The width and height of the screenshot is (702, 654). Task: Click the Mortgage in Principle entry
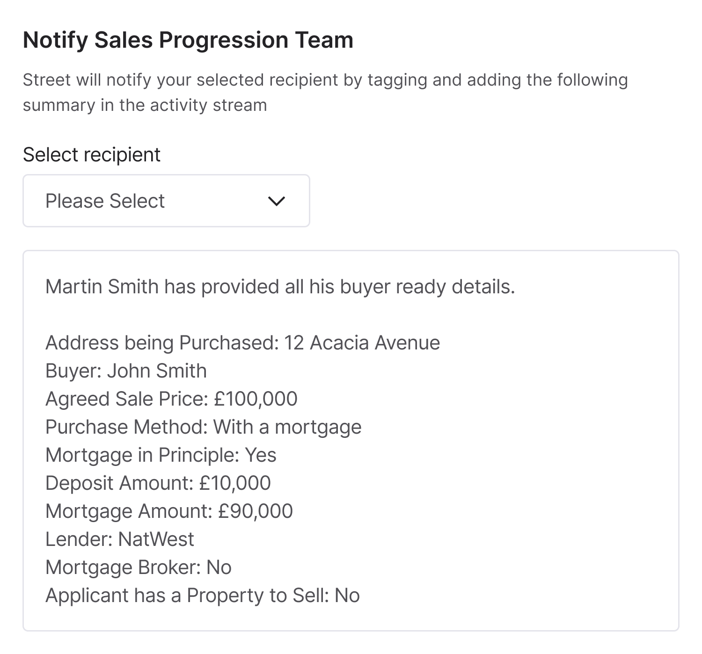click(161, 455)
